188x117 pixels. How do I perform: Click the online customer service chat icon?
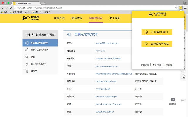click(x=173, y=100)
